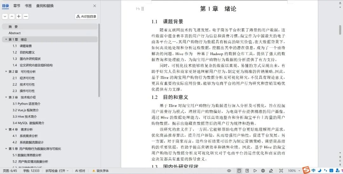Viewport: 343px width, 174px height.
Task: Switch to outline view icon
Action: click(x=247, y=171)
